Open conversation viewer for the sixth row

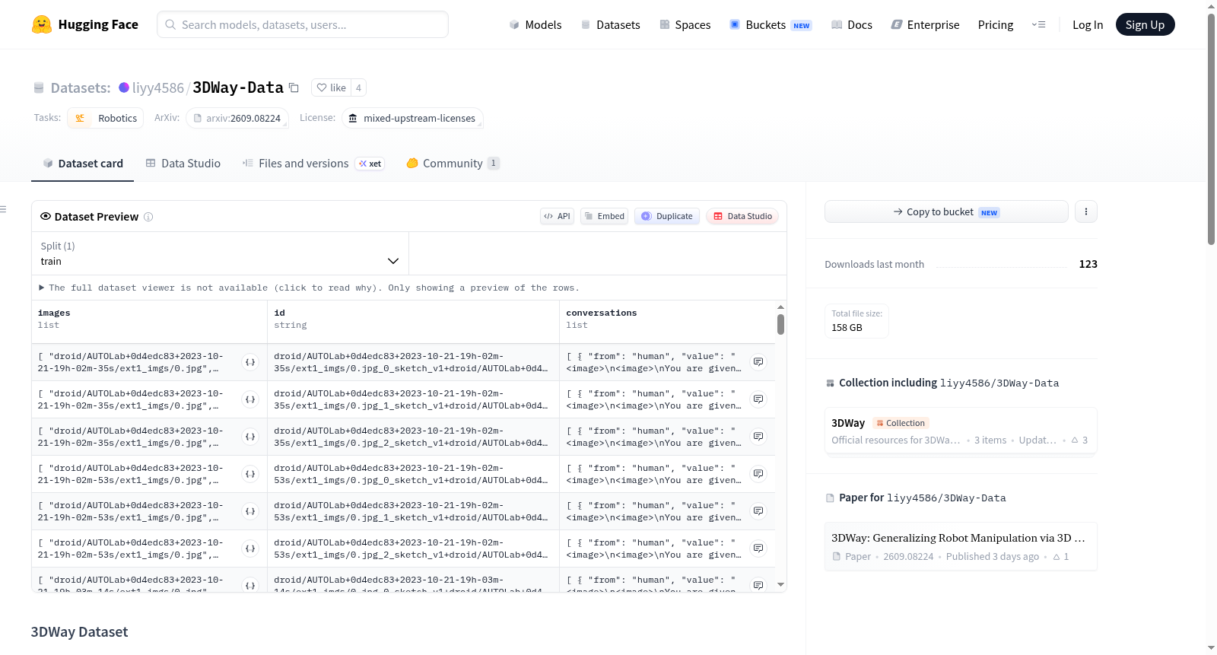pos(758,548)
